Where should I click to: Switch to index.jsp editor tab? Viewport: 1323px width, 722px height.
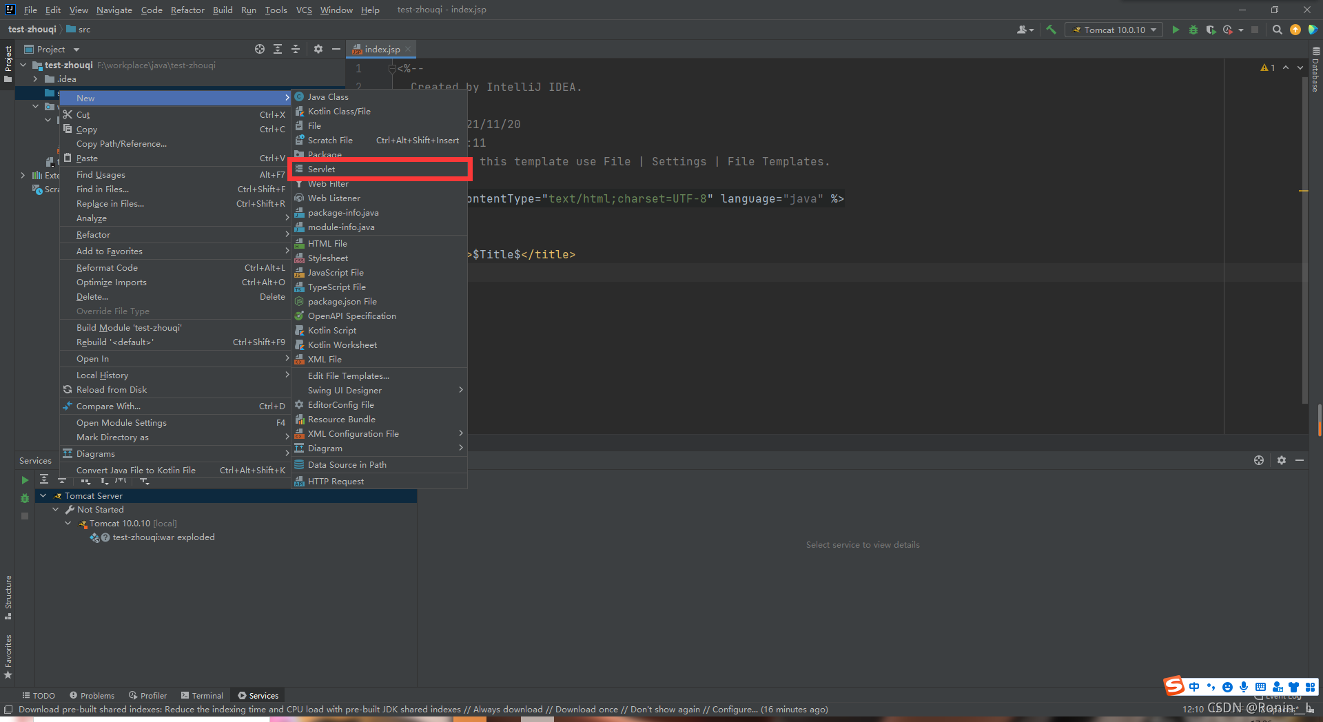click(382, 49)
